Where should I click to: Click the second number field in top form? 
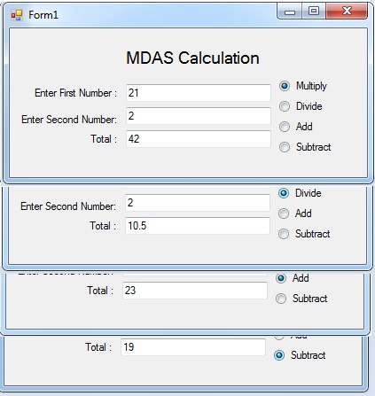[x=199, y=116]
